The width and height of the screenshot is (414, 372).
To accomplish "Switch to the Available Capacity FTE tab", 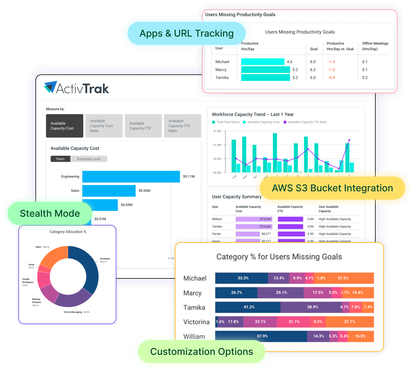I will point(143,126).
